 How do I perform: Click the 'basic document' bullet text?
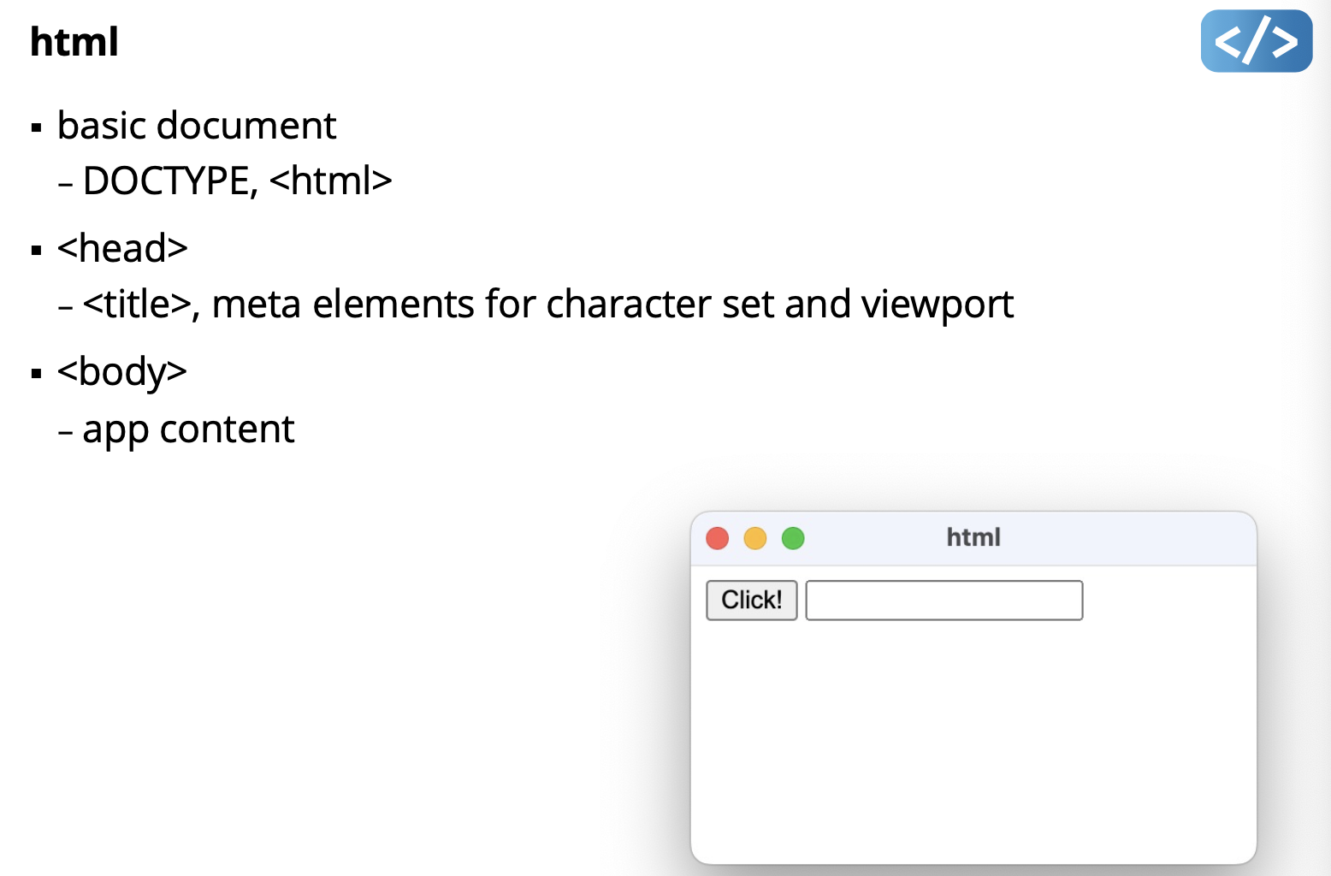coord(197,126)
